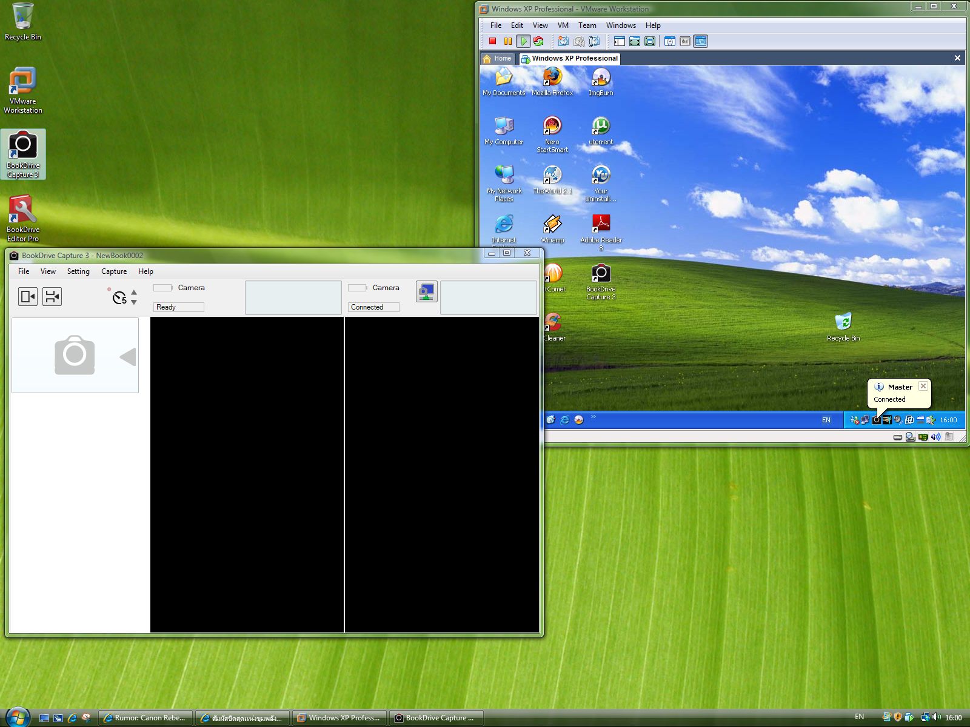This screenshot has height=727, width=970.
Task: Click VMware status bar sound device icon
Action: click(935, 437)
